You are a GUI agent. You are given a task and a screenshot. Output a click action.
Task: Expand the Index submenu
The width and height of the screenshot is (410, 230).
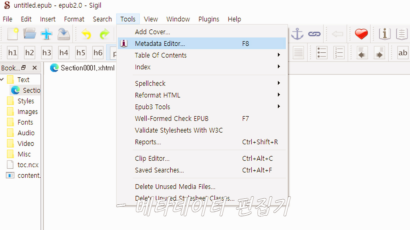pos(202,67)
